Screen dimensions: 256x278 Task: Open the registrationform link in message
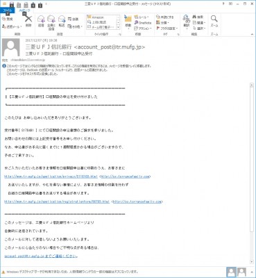[x=57, y=202]
